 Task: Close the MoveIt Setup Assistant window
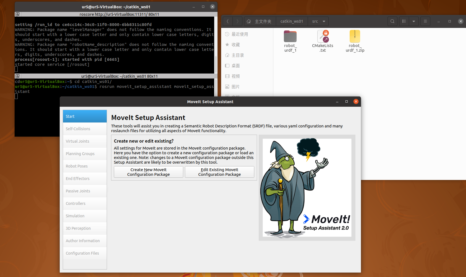click(356, 101)
